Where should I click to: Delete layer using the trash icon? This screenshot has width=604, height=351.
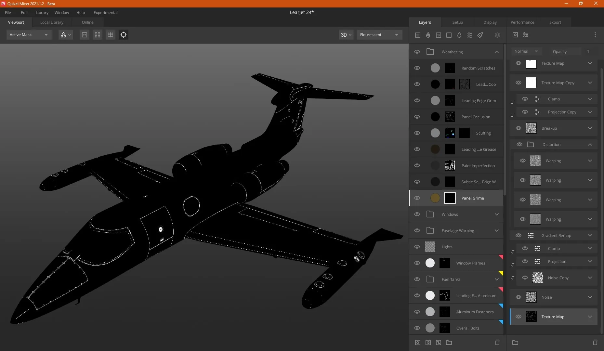point(497,342)
